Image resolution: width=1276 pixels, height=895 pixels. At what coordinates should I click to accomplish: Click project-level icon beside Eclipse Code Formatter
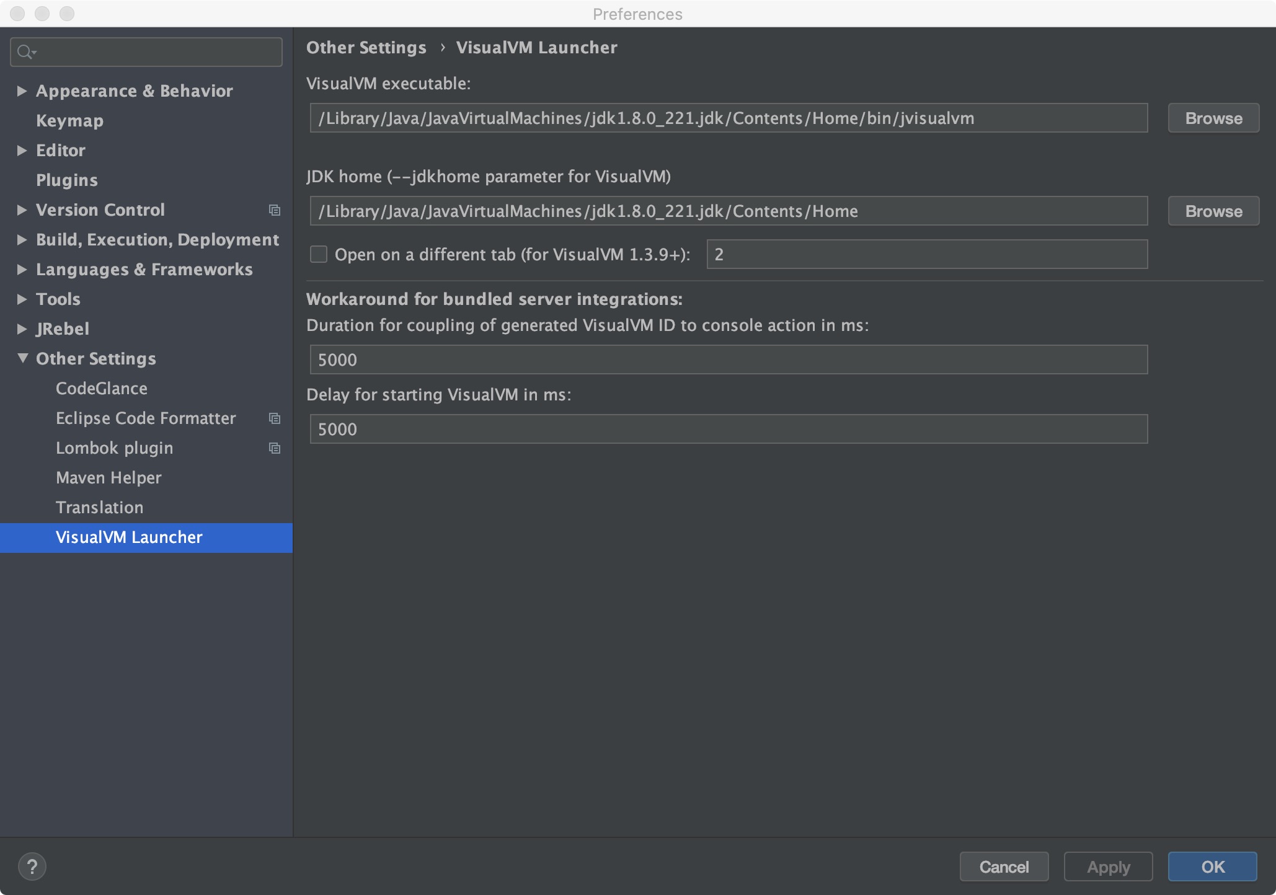tap(274, 418)
